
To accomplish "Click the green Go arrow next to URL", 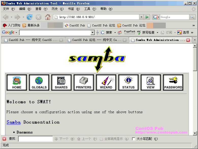I will [147, 17].
